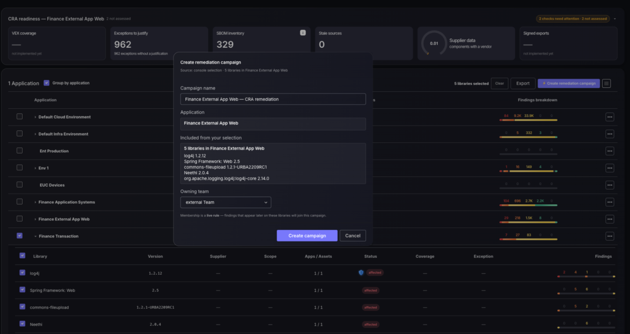Click the Supplier data gauge showing 0.01
630x334 pixels.
click(434, 44)
